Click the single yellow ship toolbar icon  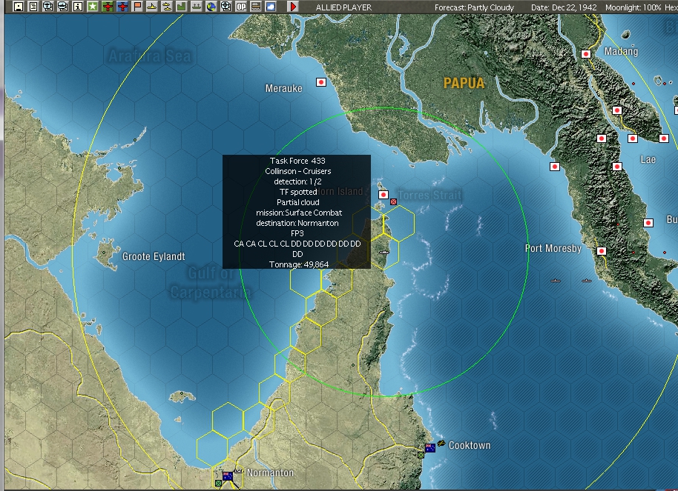[152, 7]
